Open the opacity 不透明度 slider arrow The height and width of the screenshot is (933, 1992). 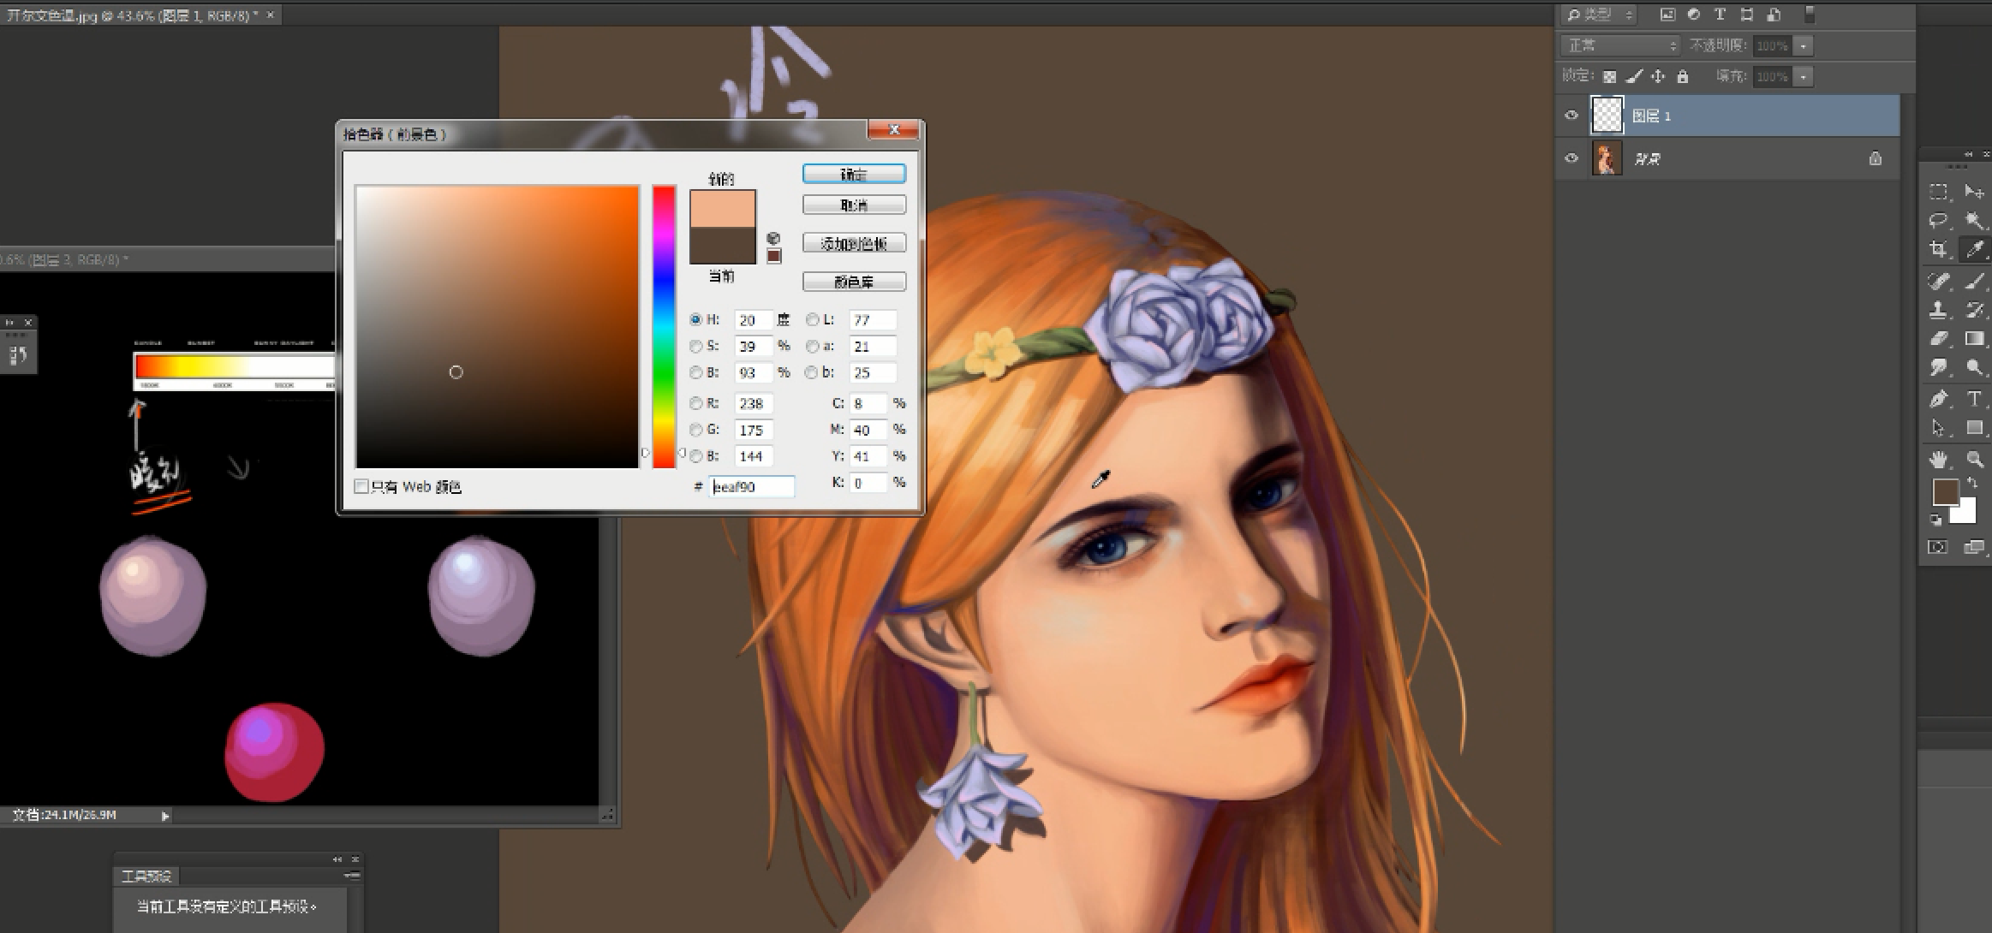pyautogui.click(x=1804, y=46)
